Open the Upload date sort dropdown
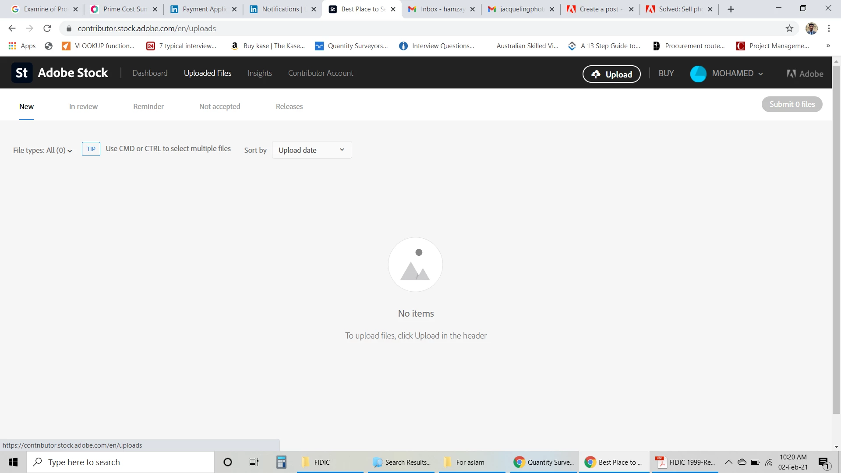This screenshot has width=841, height=473. (x=312, y=150)
